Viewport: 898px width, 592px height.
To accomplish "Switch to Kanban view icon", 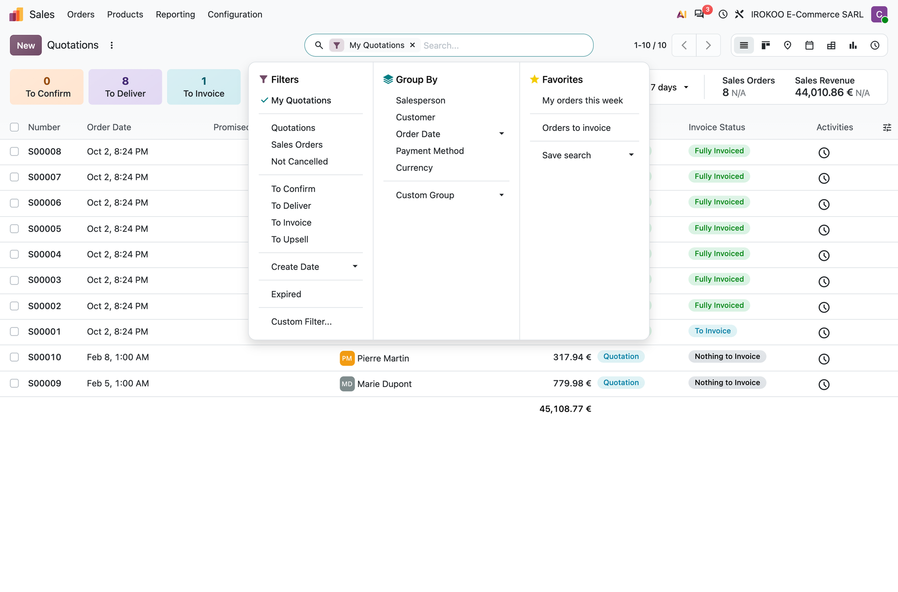I will tap(766, 45).
